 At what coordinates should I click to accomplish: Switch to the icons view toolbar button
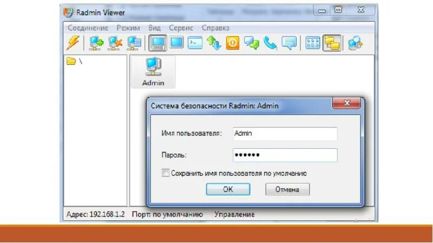click(313, 43)
